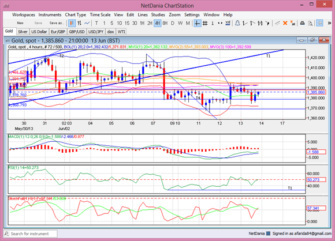
Task: Select the 4H time scale
Action: coord(158,23)
